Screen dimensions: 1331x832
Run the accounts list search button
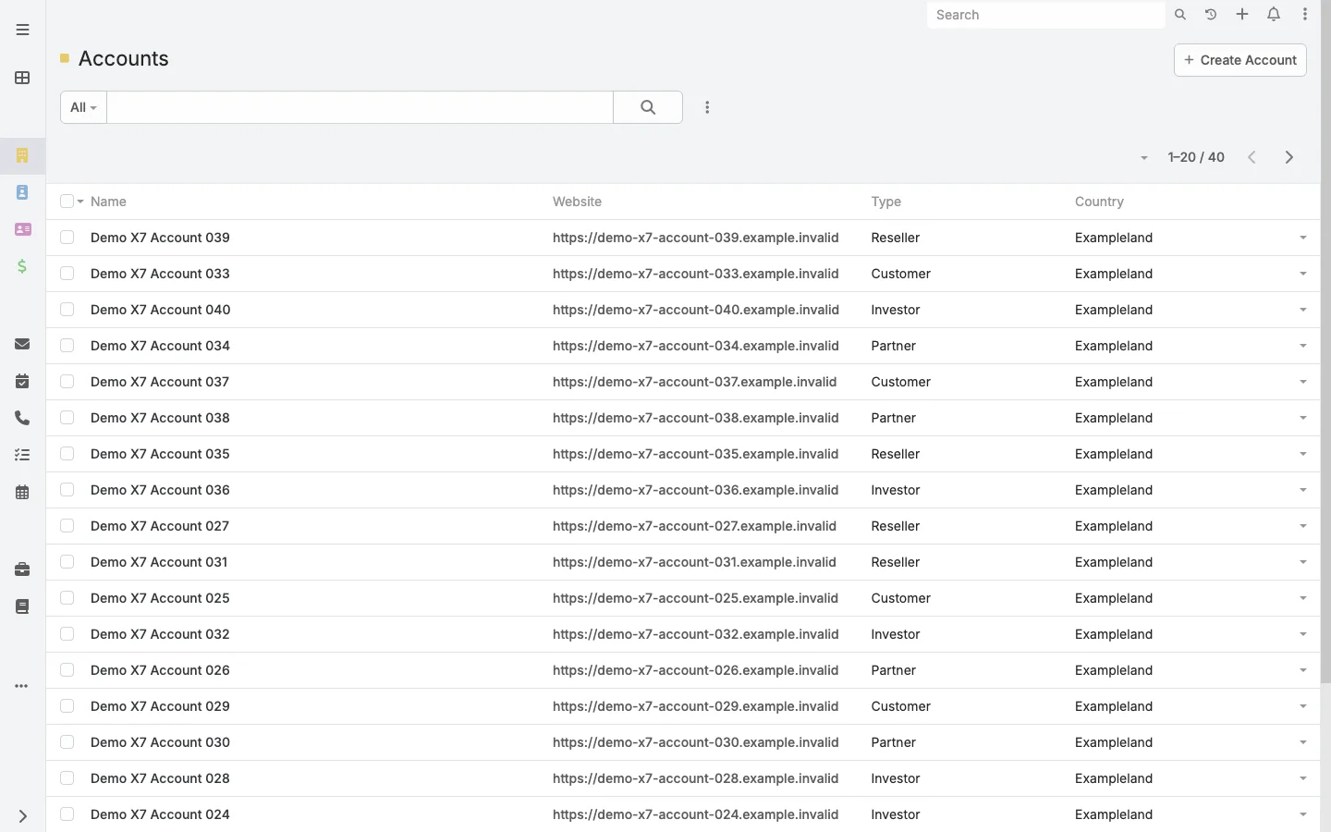coord(648,107)
